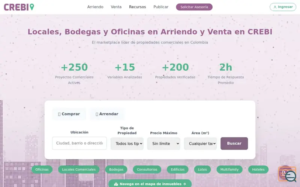This screenshot has width=300, height=187.
Task: Open the Tipo de Propiedad dropdown
Action: pos(127,144)
